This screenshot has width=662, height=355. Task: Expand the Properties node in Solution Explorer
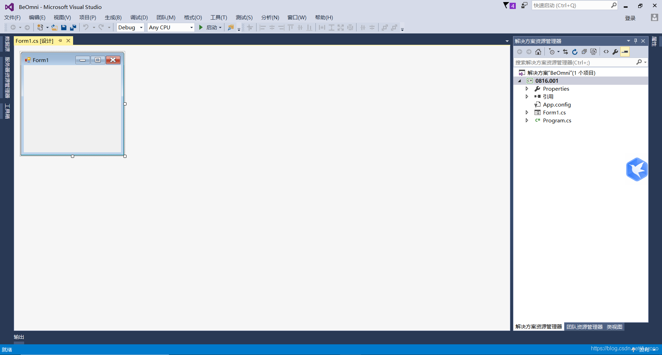tap(527, 89)
